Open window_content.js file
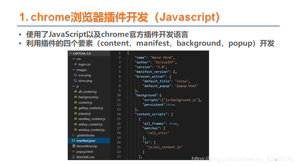 (91, 130)
